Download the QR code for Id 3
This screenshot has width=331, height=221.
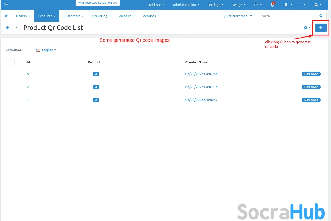click(311, 74)
